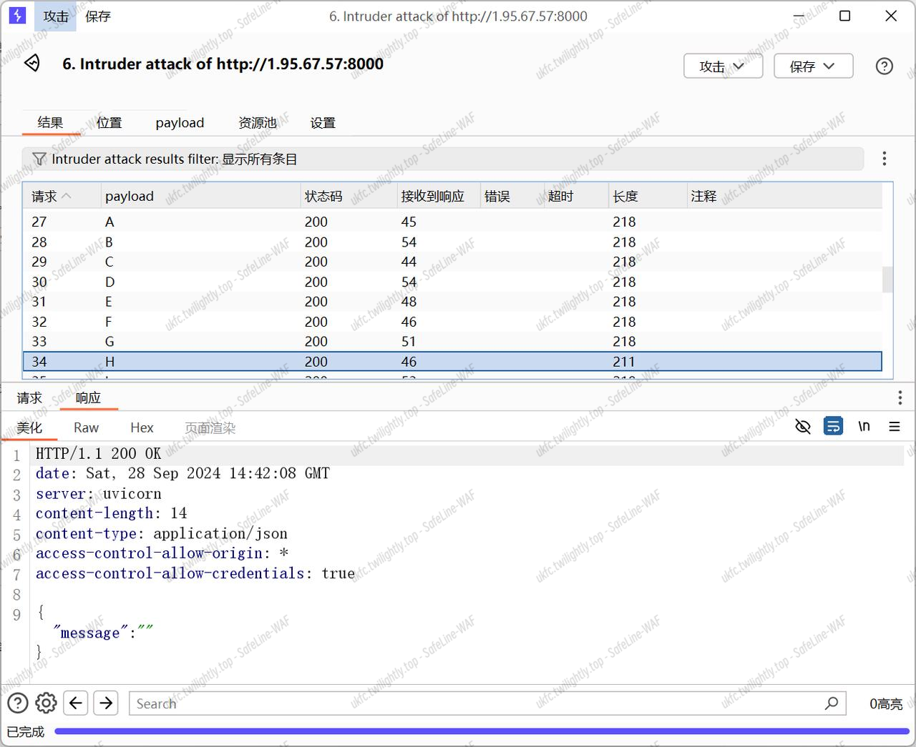Open settings gear in bottom bar
This screenshot has height=747, width=916.
(x=46, y=703)
